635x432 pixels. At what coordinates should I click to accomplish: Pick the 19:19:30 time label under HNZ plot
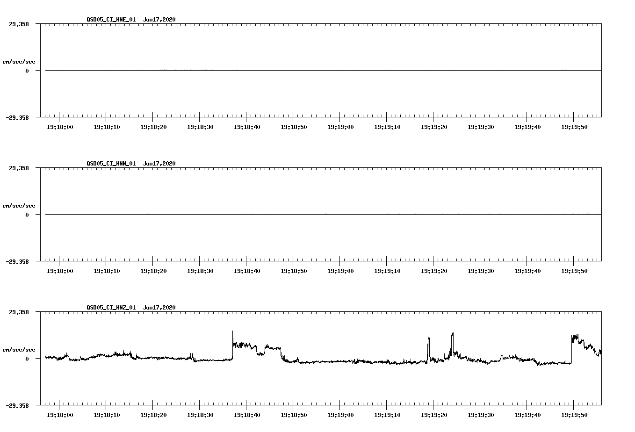coord(481,415)
